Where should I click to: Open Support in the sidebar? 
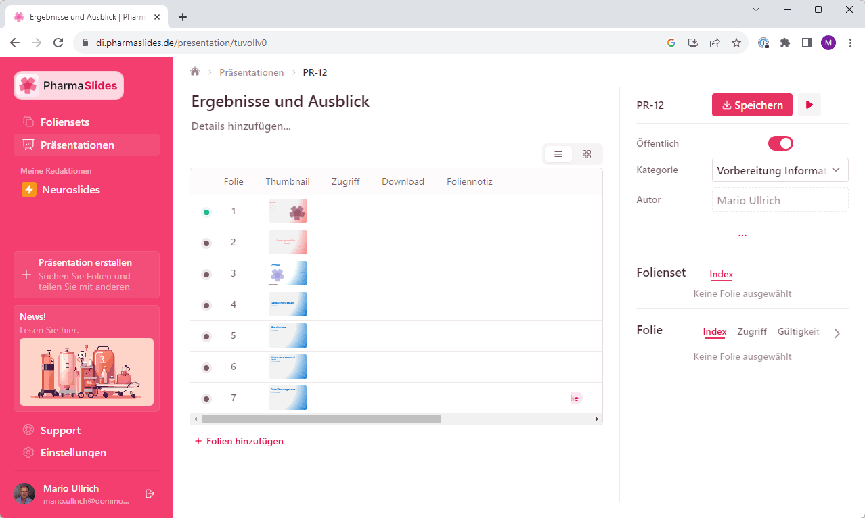[x=60, y=430]
